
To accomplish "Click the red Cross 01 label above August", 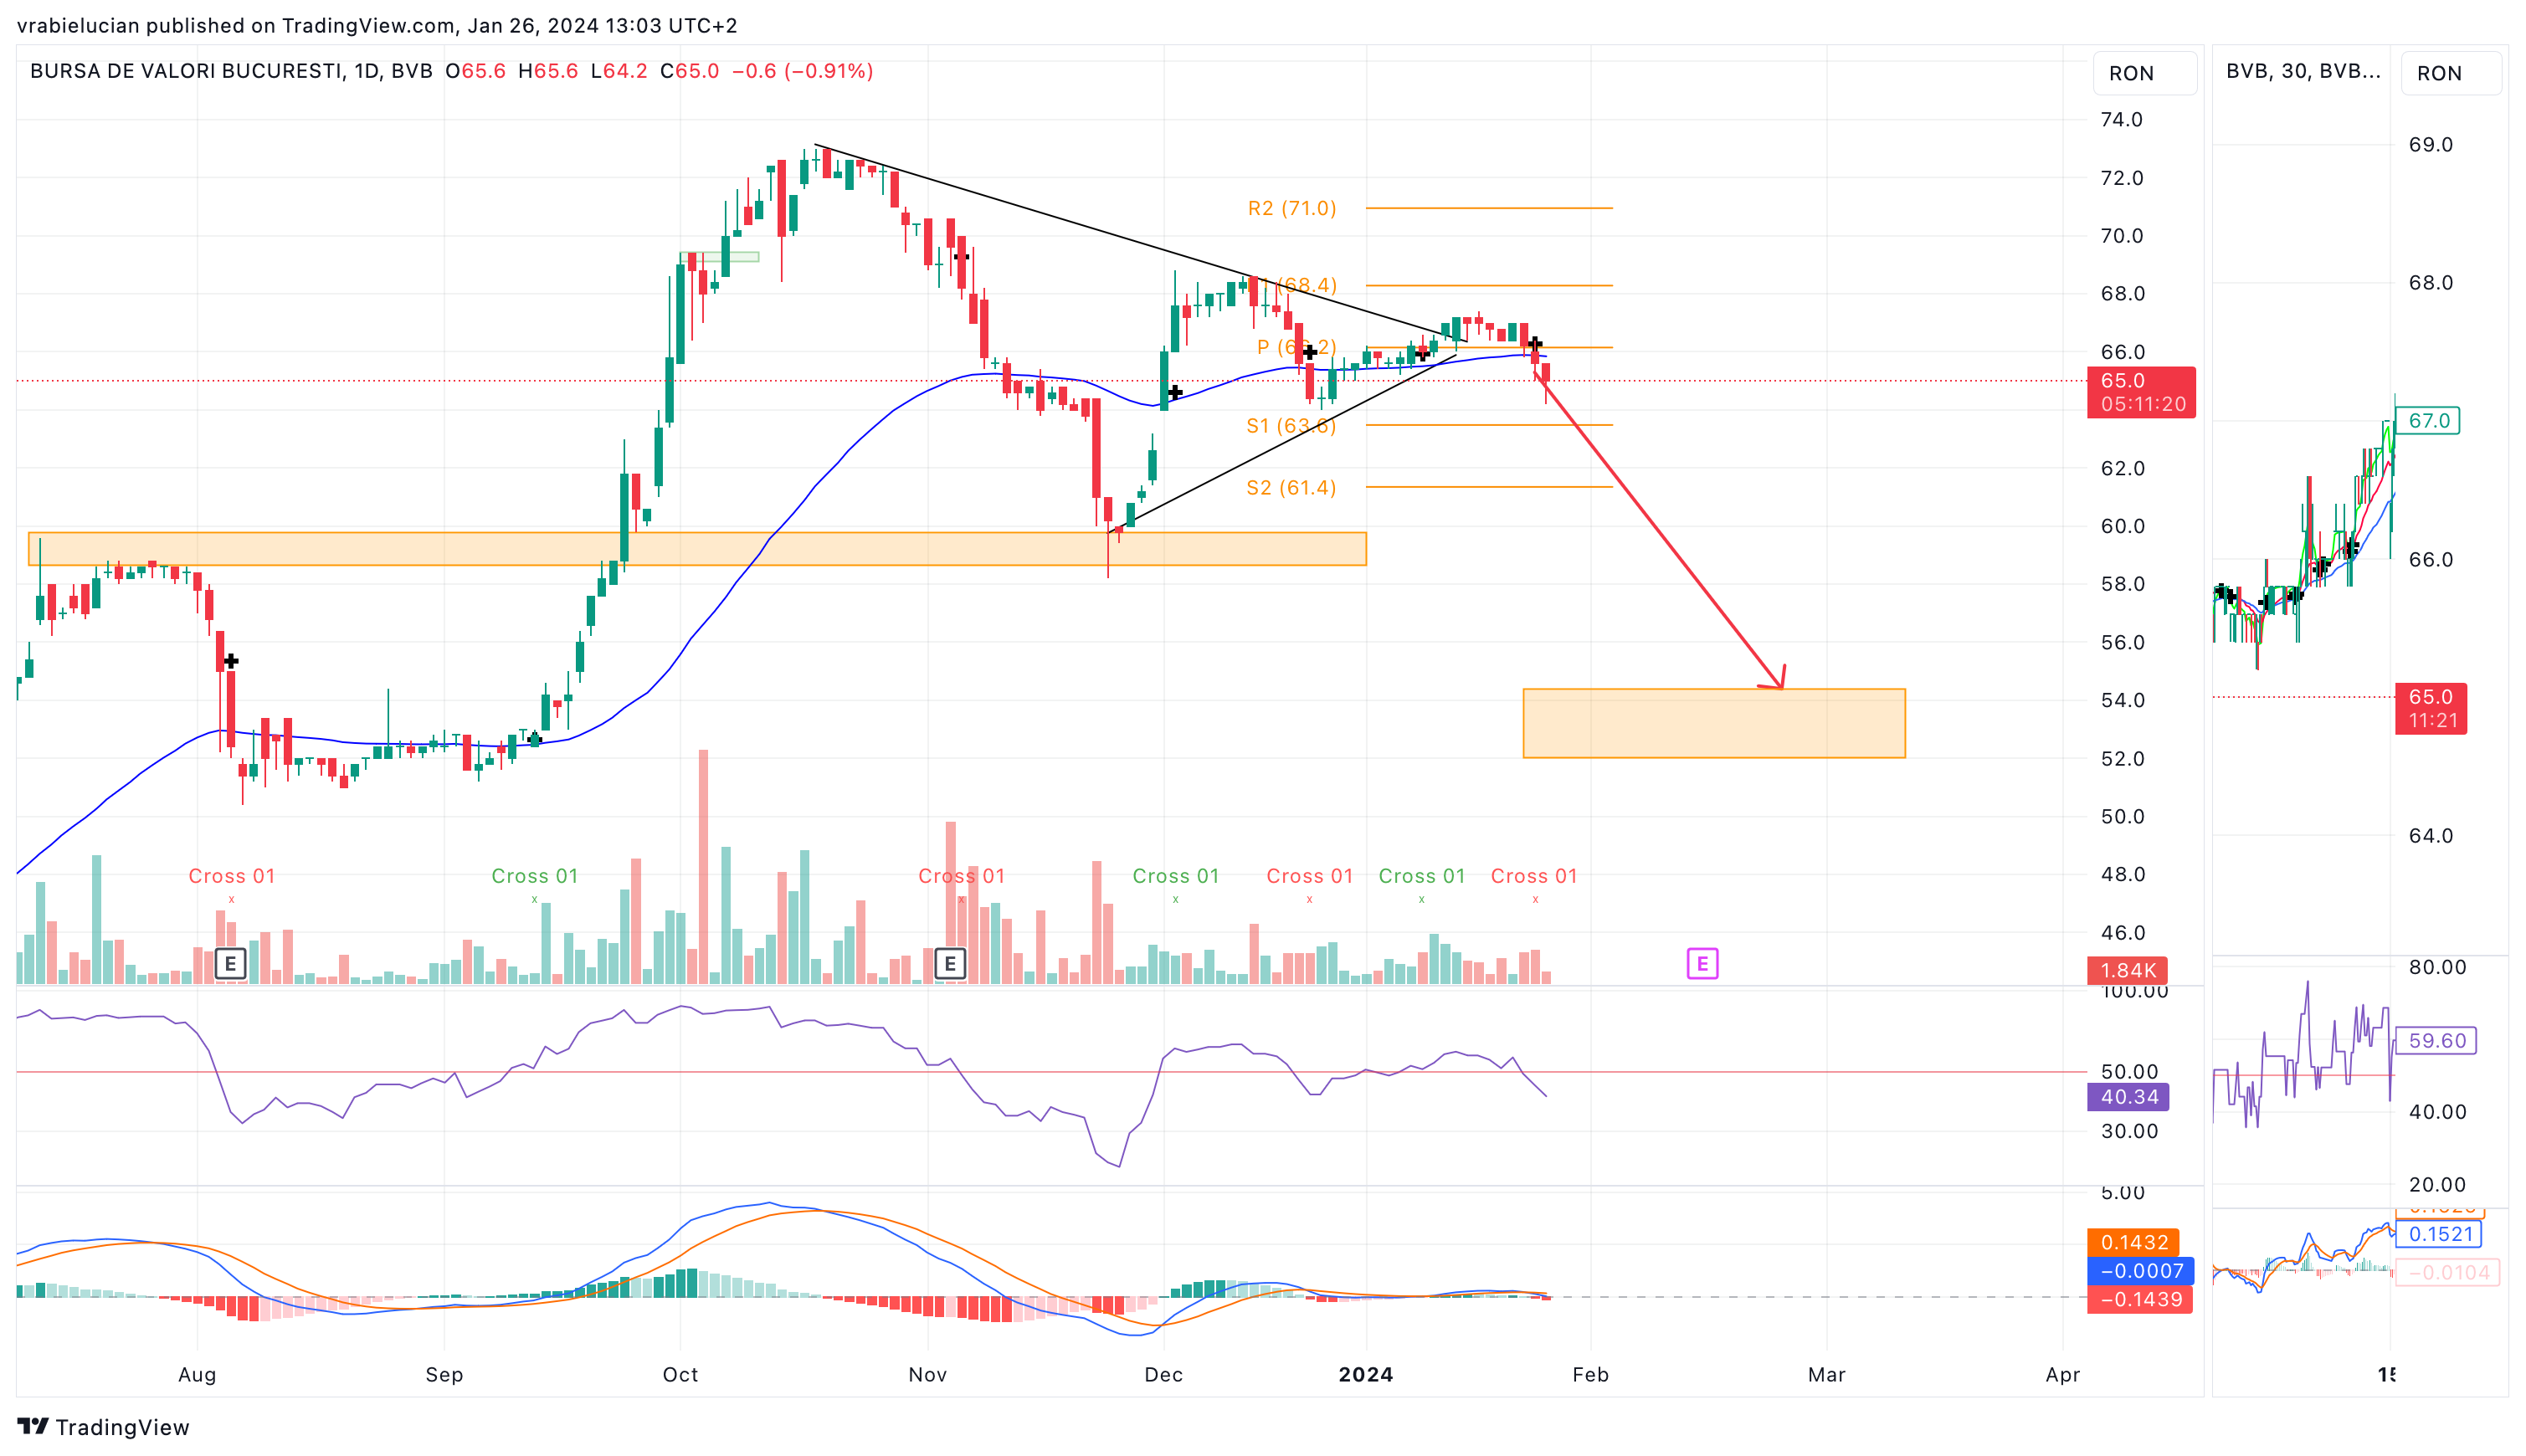I will (232, 876).
